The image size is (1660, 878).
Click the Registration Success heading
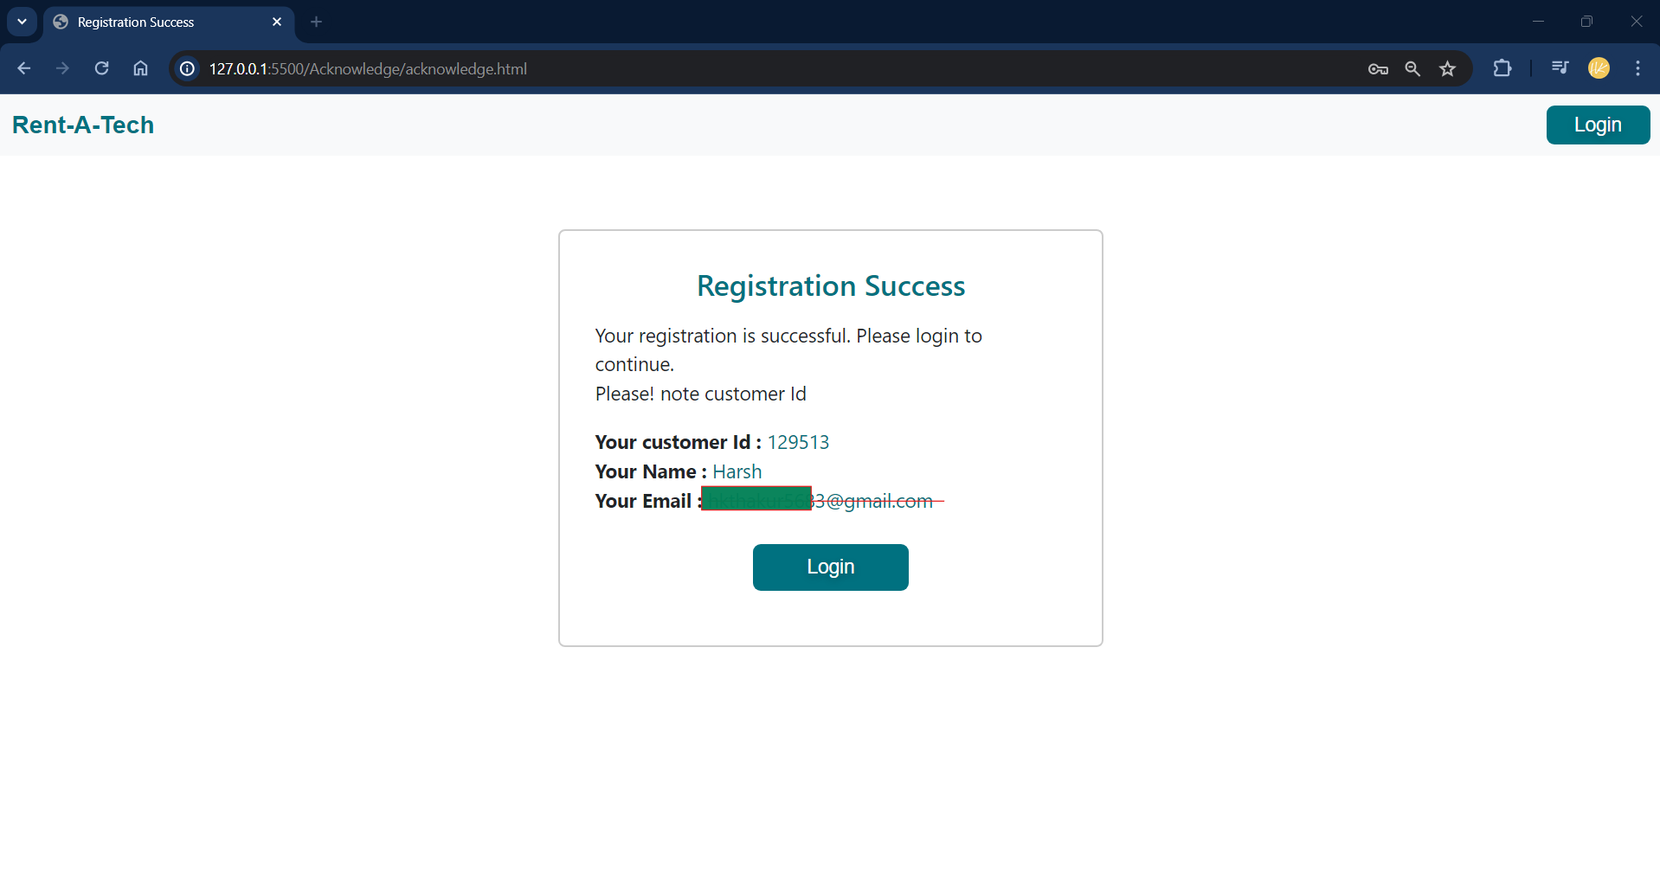(830, 285)
